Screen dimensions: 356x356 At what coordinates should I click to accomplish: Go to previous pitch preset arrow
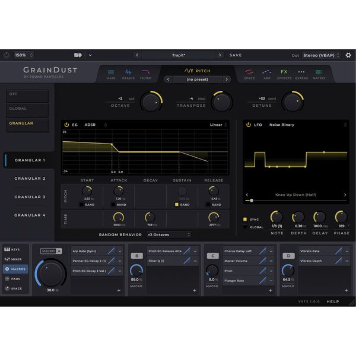168,80
